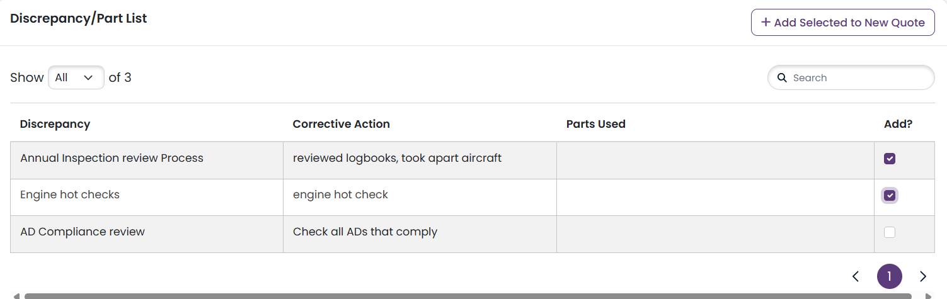Click Add Selected to New Quote button

pyautogui.click(x=843, y=23)
